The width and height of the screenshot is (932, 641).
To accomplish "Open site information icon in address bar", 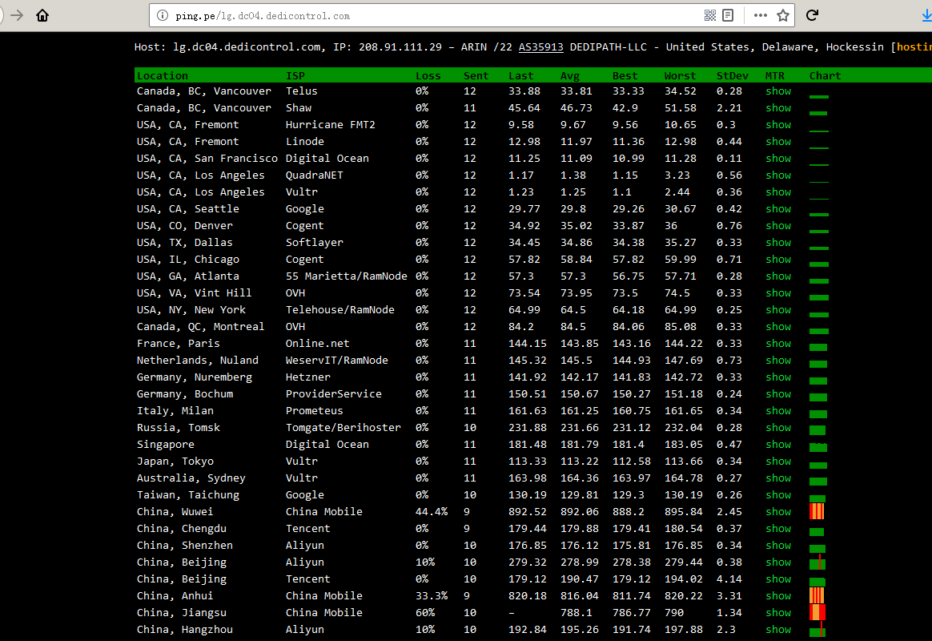I will (x=163, y=16).
